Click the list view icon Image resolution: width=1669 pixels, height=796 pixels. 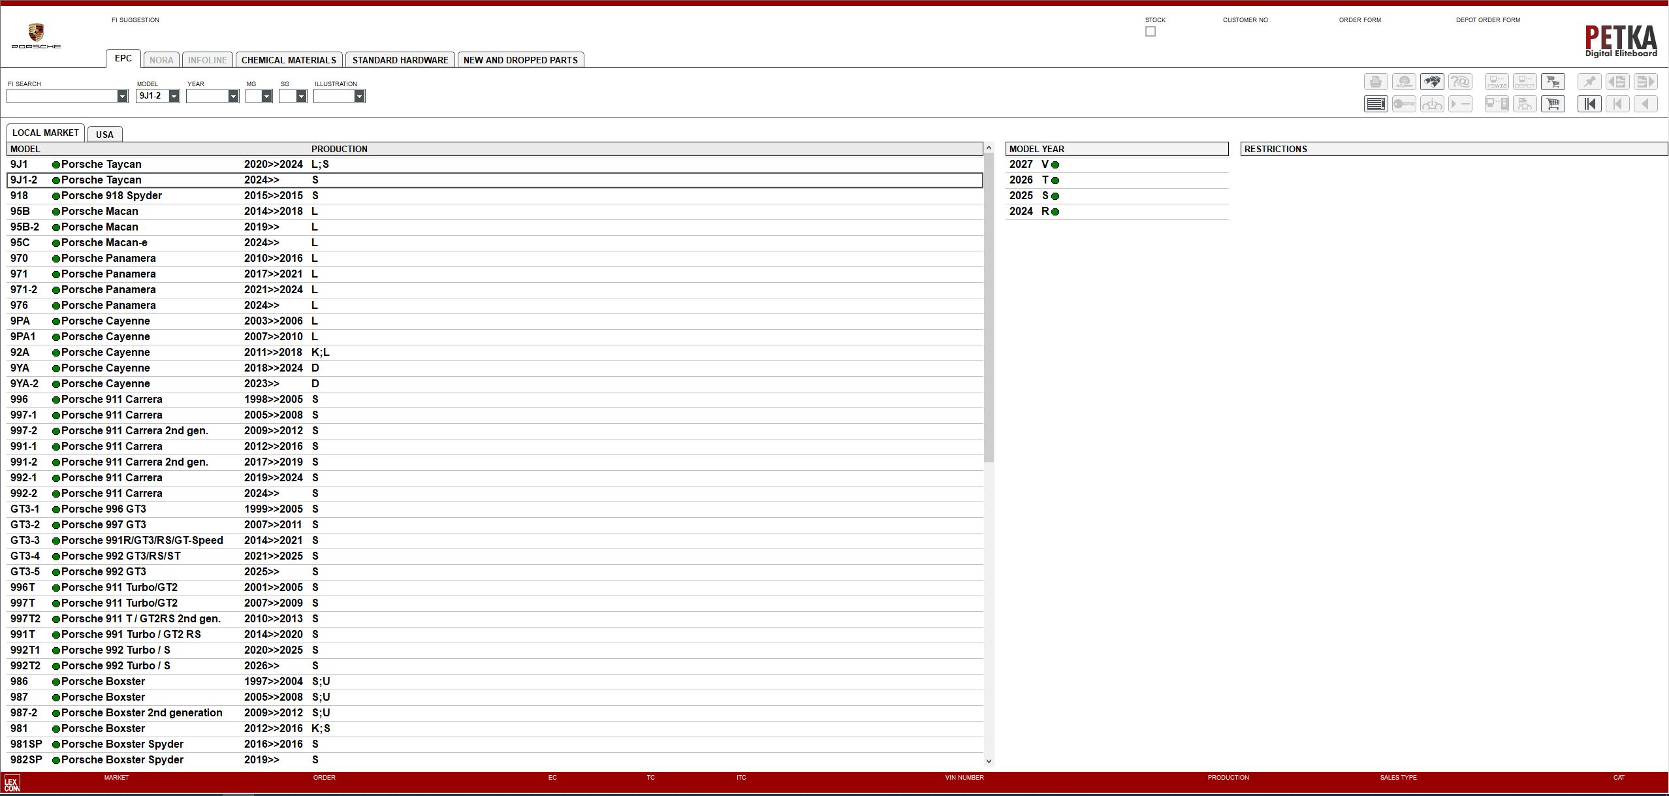pyautogui.click(x=1376, y=104)
